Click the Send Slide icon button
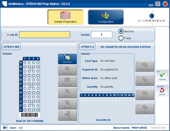 (67, 115)
